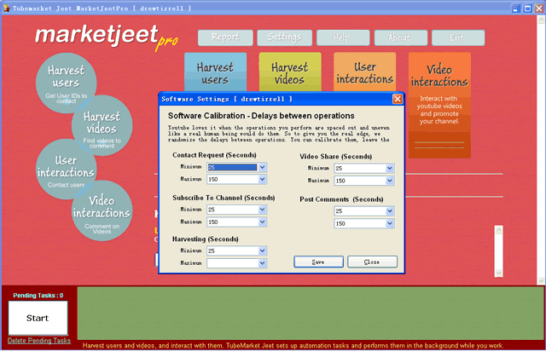Expand the empty Harvesting Maximum dropdown

(262, 263)
